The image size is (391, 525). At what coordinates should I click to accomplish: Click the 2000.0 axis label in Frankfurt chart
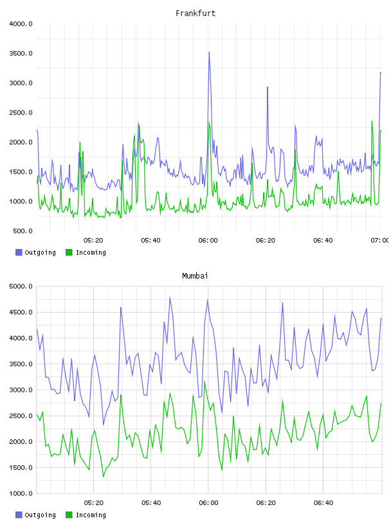(21, 142)
